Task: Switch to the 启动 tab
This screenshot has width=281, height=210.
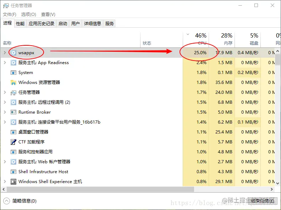Action: tap(63, 24)
